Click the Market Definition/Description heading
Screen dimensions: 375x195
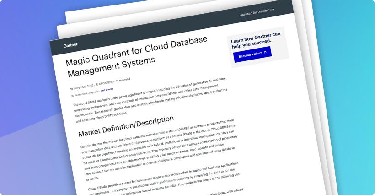pyautogui.click(x=126, y=127)
